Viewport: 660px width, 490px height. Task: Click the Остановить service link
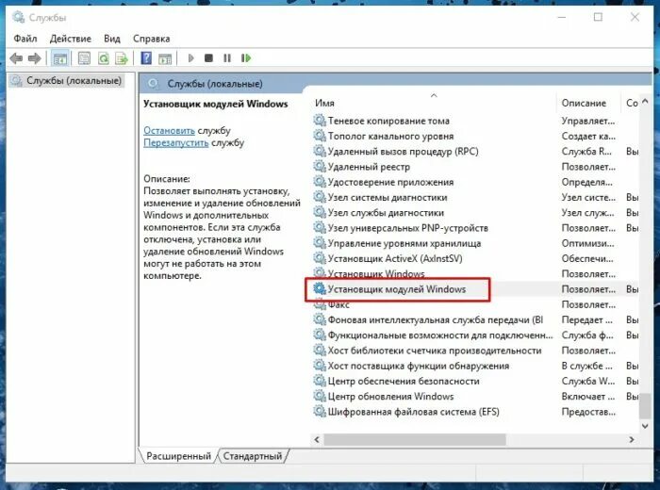point(169,130)
